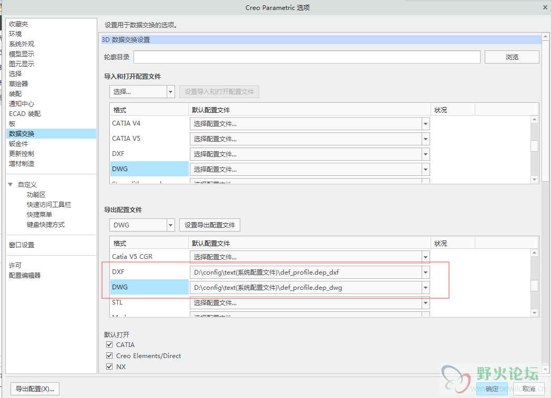551x398 pixels.
Task: Open 通知中心 settings
Action: click(22, 103)
